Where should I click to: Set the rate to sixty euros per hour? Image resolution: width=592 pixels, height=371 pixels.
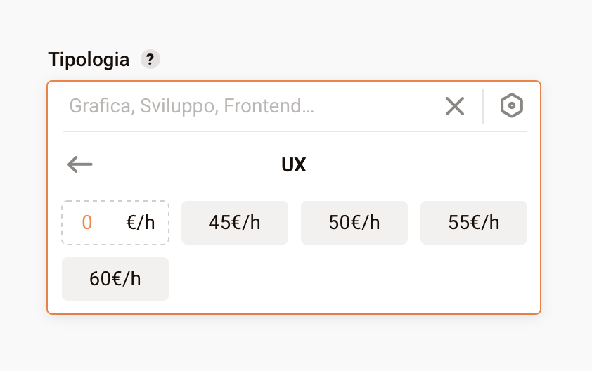[115, 279]
